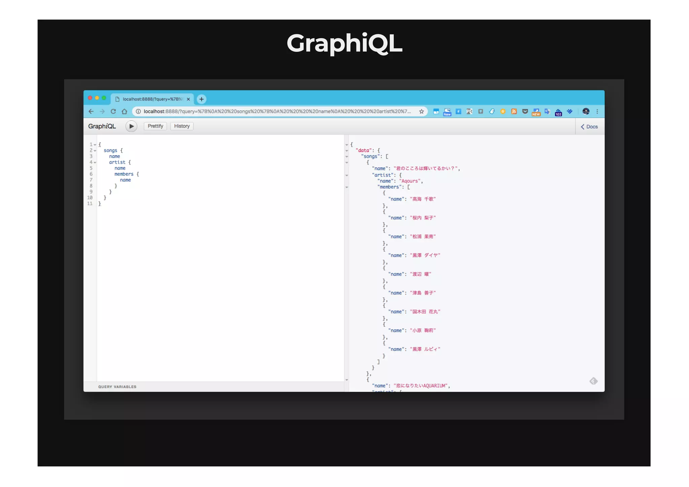The height and width of the screenshot is (487, 689).
Task: Click member name "黒澤 ルビィ"
Action: click(x=425, y=349)
